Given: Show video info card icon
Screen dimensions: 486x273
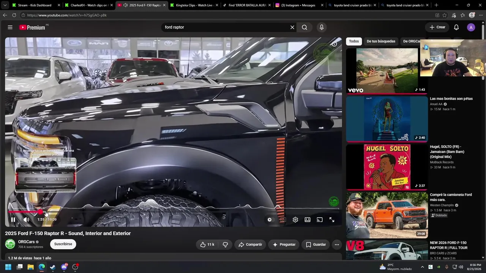Looking at the screenshot, I should coord(335,44).
